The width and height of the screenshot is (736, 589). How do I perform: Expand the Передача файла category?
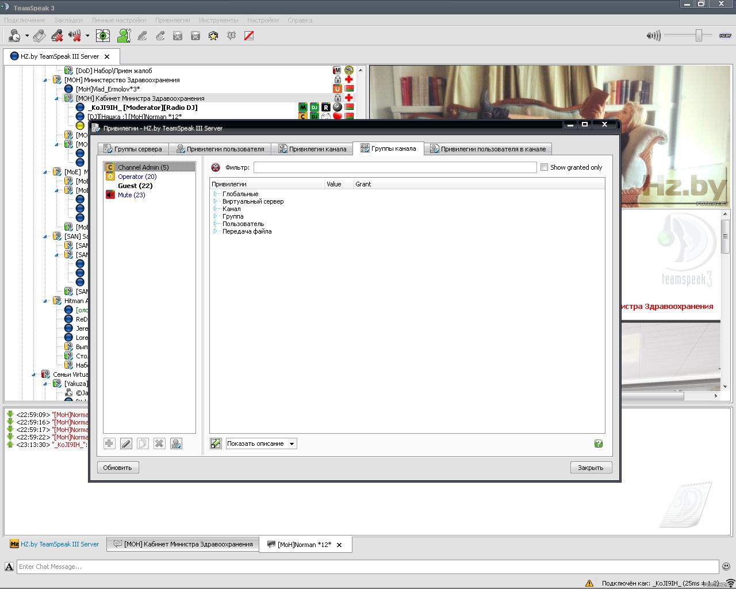pos(215,231)
